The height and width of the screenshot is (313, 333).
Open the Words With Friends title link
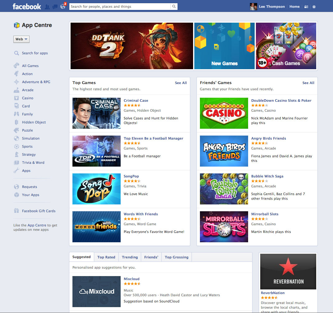141,214
